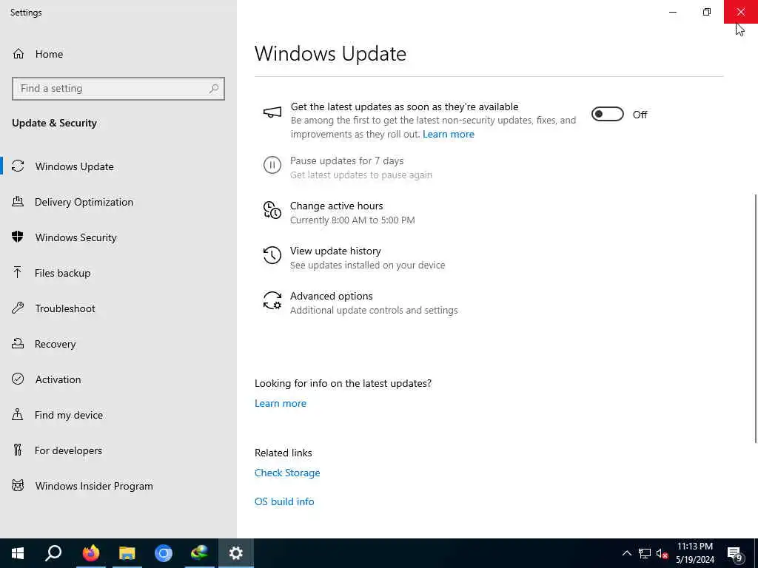758x568 pixels.
Task: Toggle Get the latest updates switch
Action: click(x=607, y=115)
